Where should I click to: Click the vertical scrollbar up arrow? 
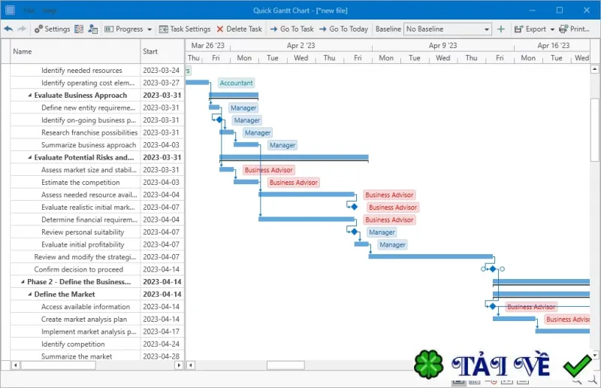[594, 69]
